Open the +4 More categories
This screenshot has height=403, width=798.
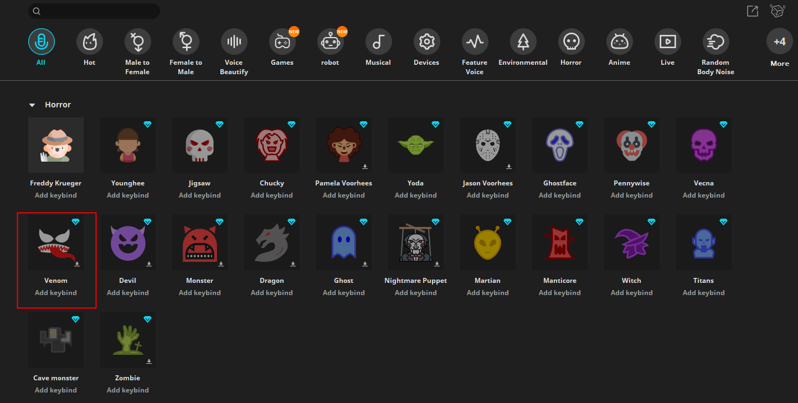tap(780, 48)
